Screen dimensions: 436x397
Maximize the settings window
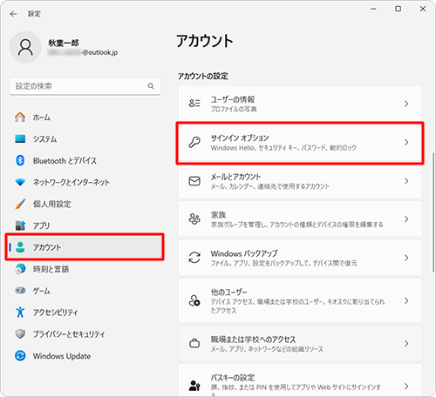tap(399, 9)
